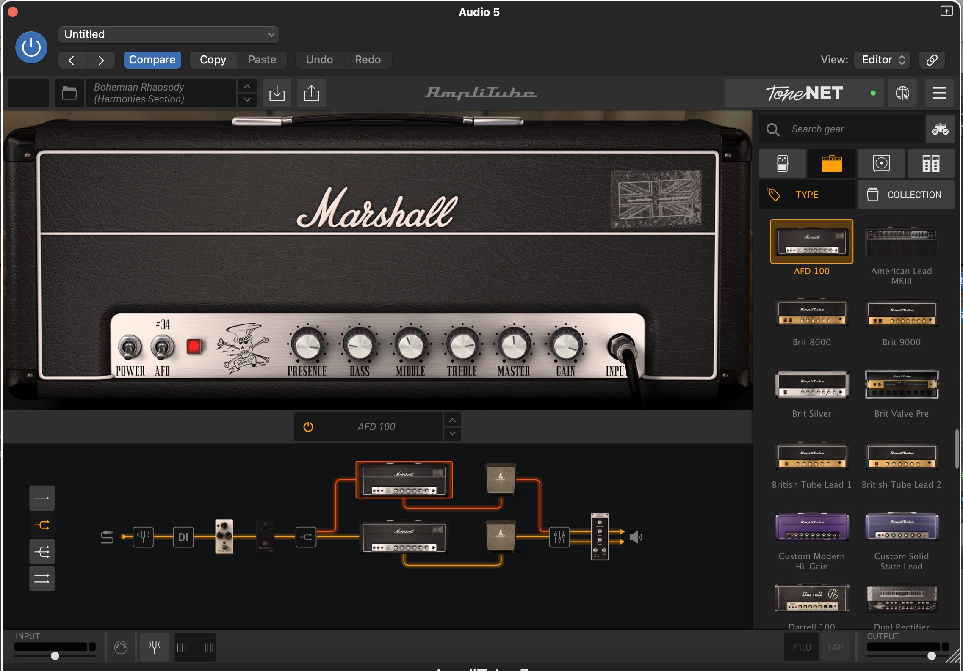Image resolution: width=963 pixels, height=671 pixels.
Task: Open the hamburger main menu
Action: tap(939, 93)
